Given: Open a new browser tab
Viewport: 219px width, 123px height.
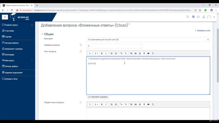Looking at the screenshot, I should (37, 5).
